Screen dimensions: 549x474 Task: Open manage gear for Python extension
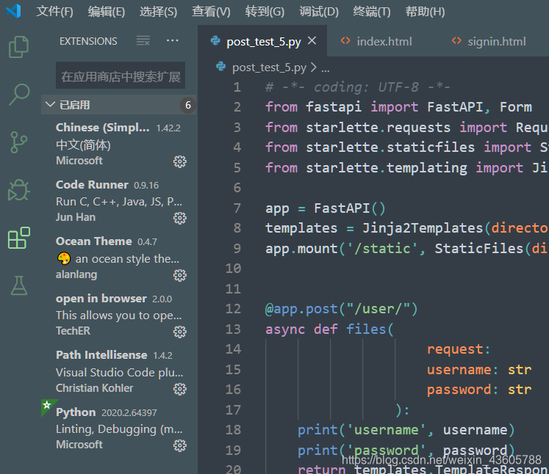pos(180,445)
